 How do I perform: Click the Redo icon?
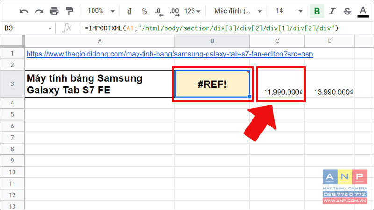[x=39, y=11]
